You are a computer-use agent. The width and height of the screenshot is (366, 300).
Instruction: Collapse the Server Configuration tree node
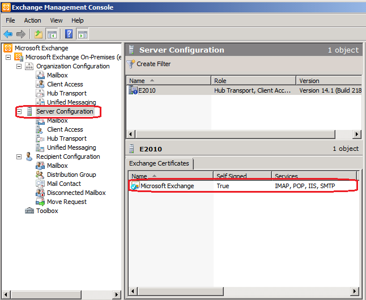point(19,111)
